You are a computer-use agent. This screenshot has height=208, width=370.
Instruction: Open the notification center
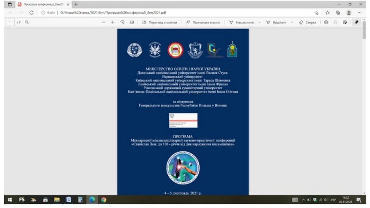359,200
